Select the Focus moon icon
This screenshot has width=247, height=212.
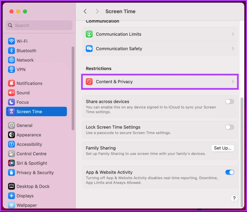tap(11, 102)
